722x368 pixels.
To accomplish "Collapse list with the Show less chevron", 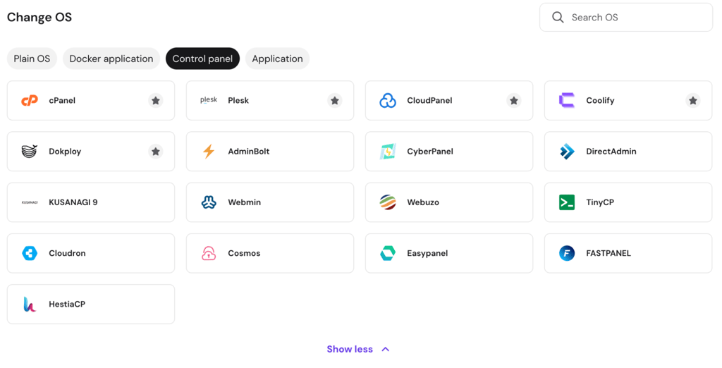I will click(x=386, y=349).
